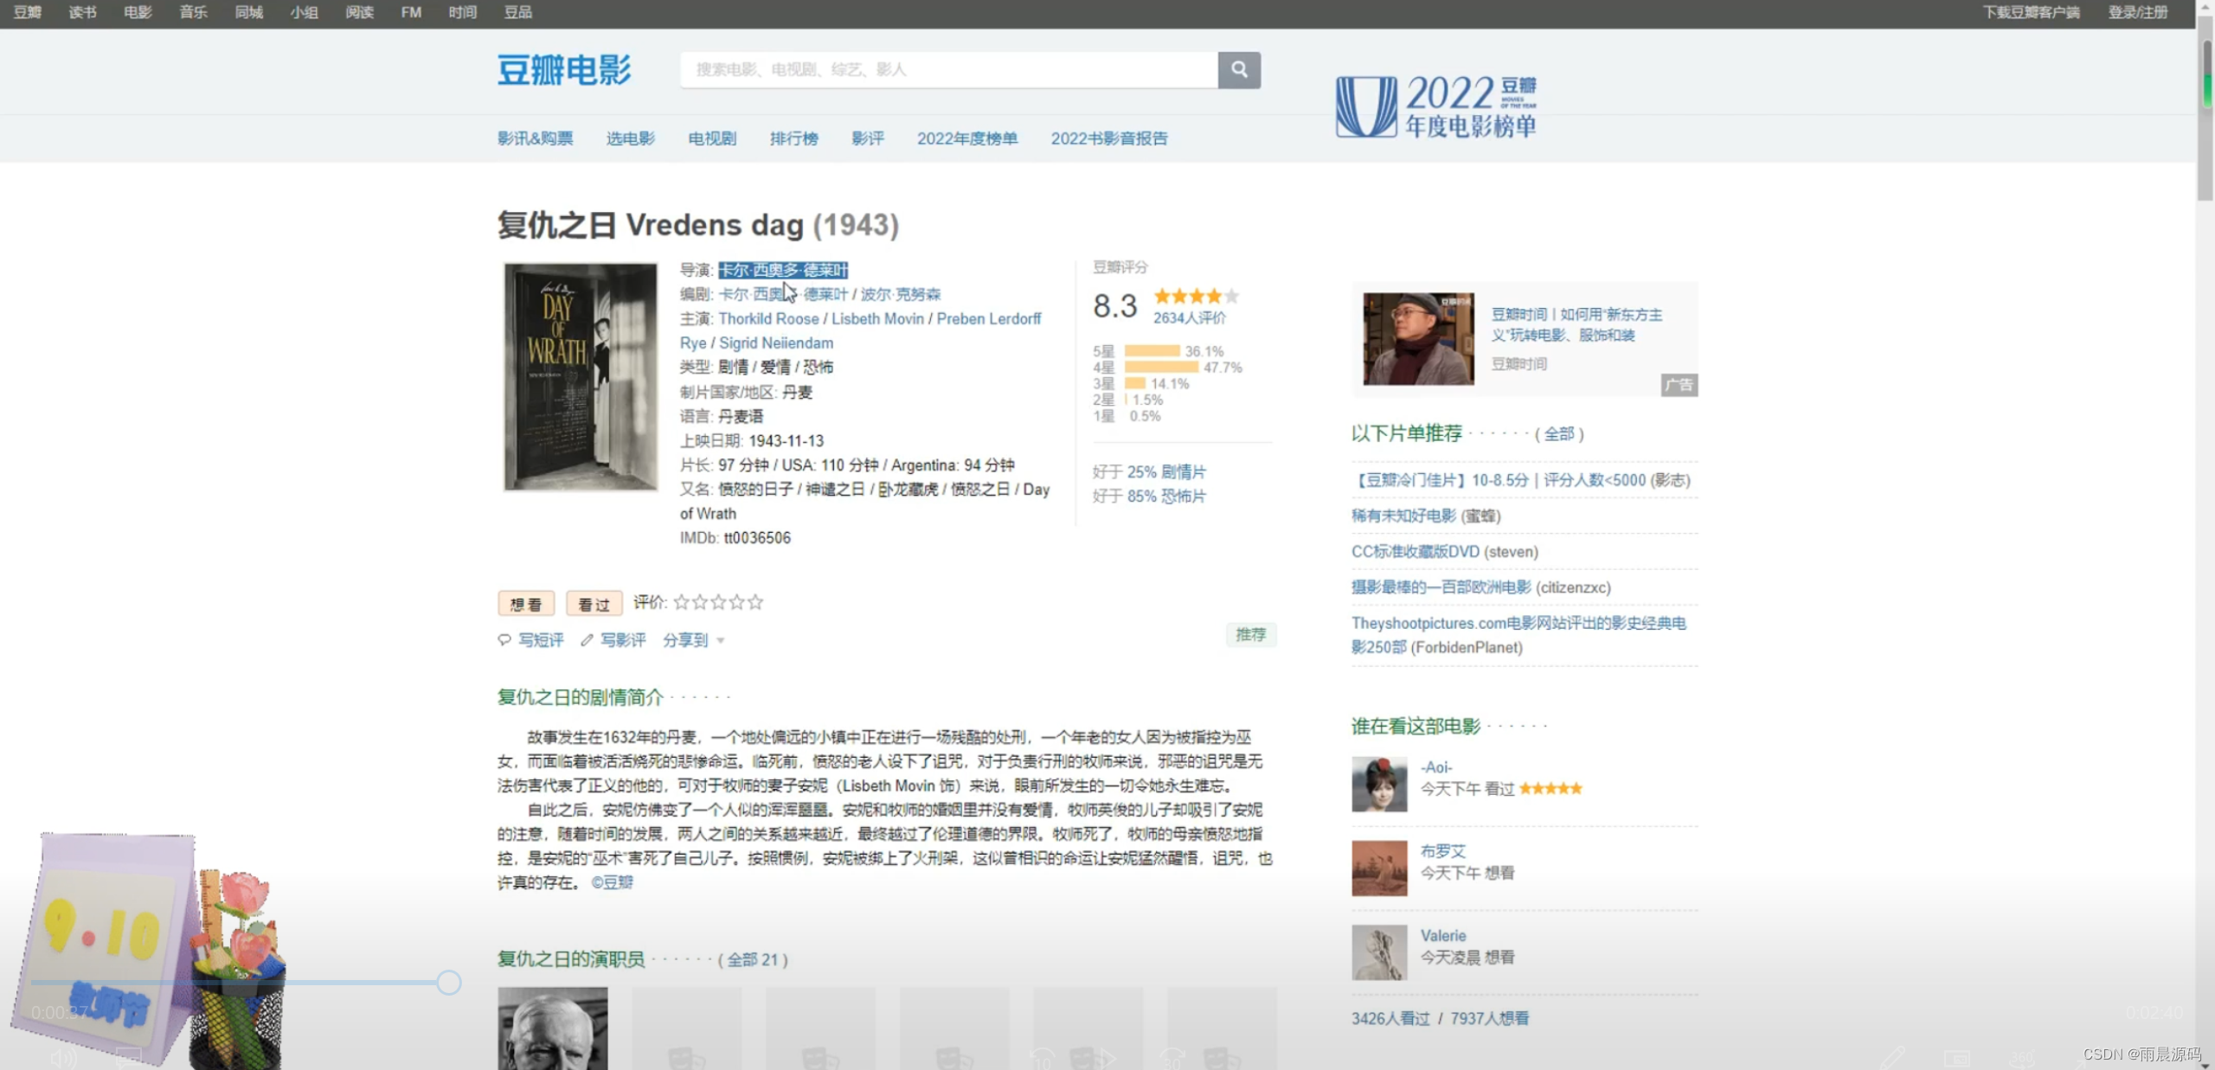
Task: Click the 写短评 speech bubble icon
Action: 504,640
